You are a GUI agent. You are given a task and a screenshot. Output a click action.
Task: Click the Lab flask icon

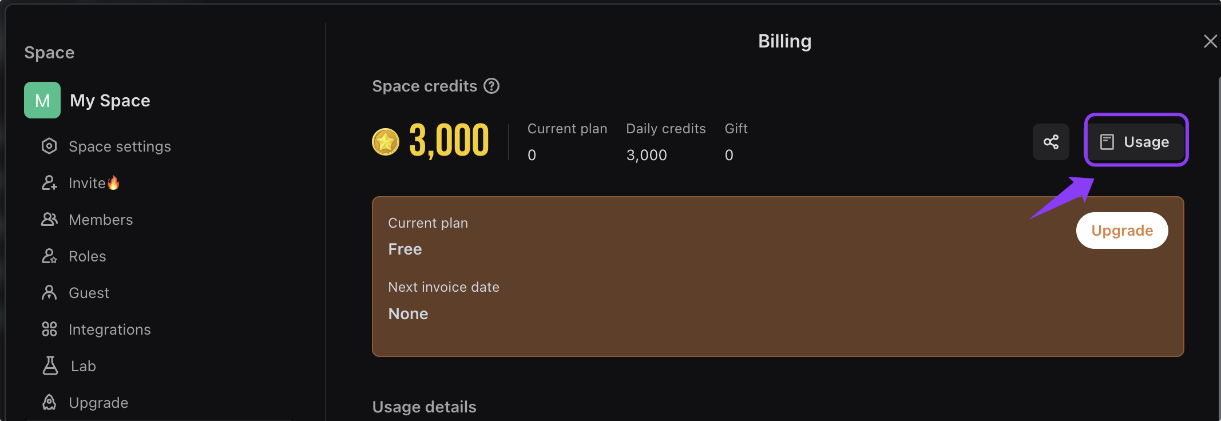(x=50, y=366)
